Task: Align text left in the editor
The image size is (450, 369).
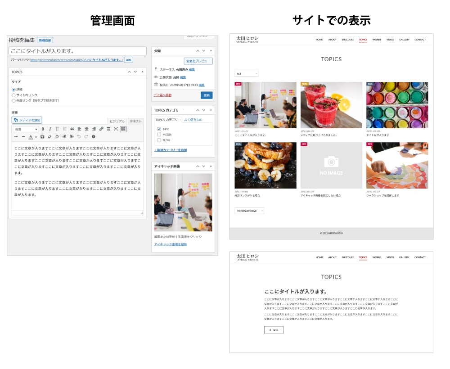Action: tap(79, 129)
